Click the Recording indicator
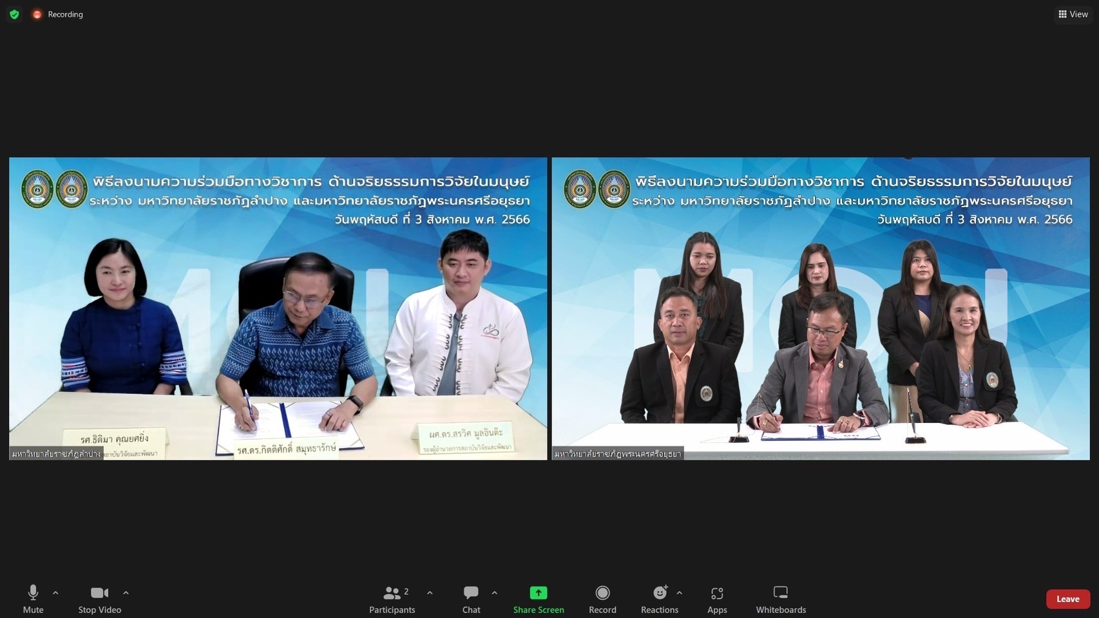Screen dimensions: 1099x618 coord(58,14)
